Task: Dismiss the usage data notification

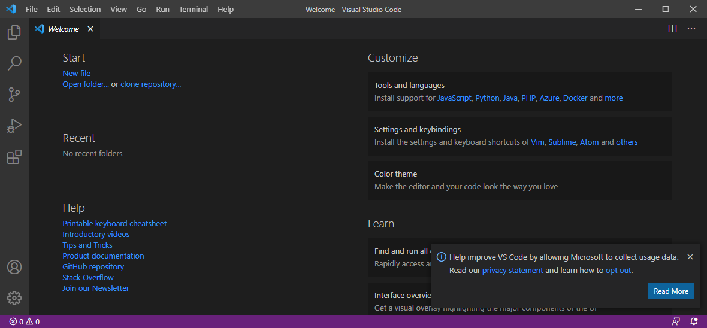Action: tap(690, 257)
